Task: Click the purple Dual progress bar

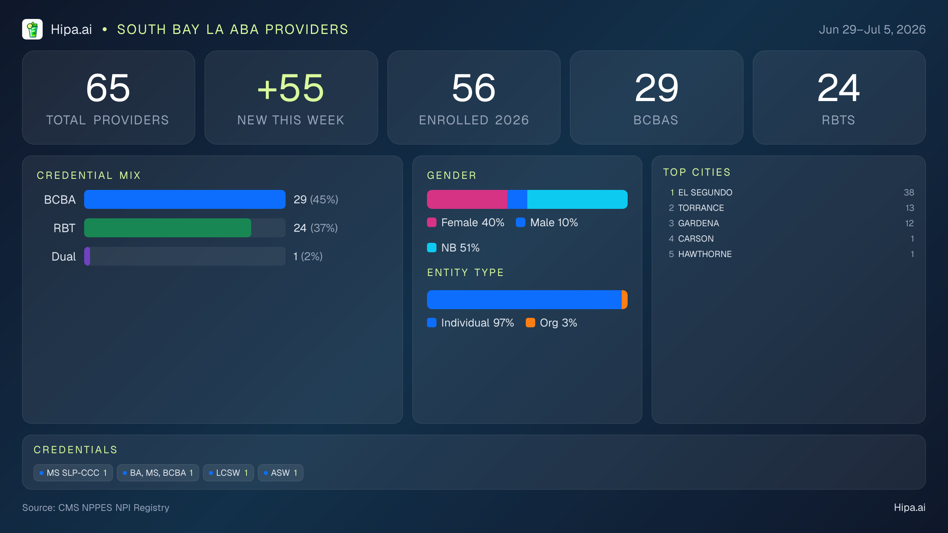Action: click(87, 256)
